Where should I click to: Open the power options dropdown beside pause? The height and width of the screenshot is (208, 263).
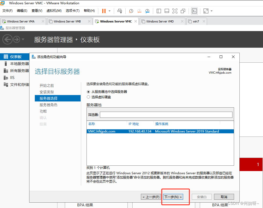pos(110,11)
